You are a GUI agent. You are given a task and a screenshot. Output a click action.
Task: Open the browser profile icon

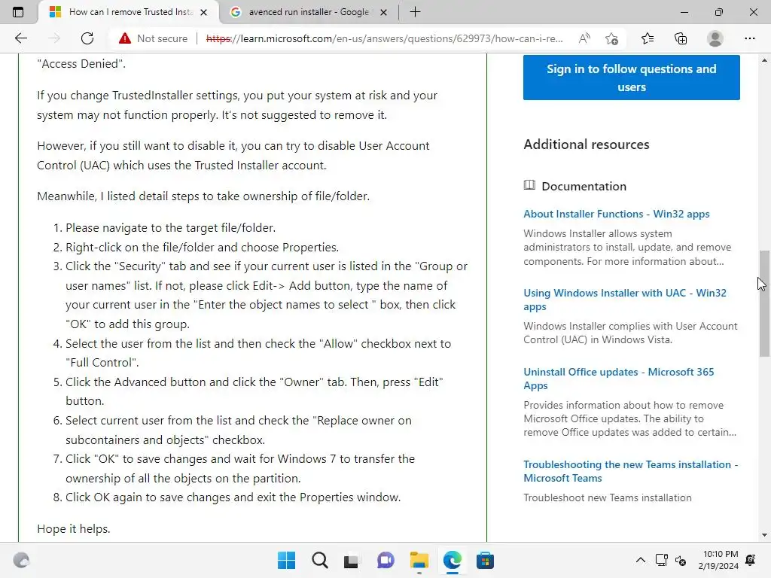715,38
